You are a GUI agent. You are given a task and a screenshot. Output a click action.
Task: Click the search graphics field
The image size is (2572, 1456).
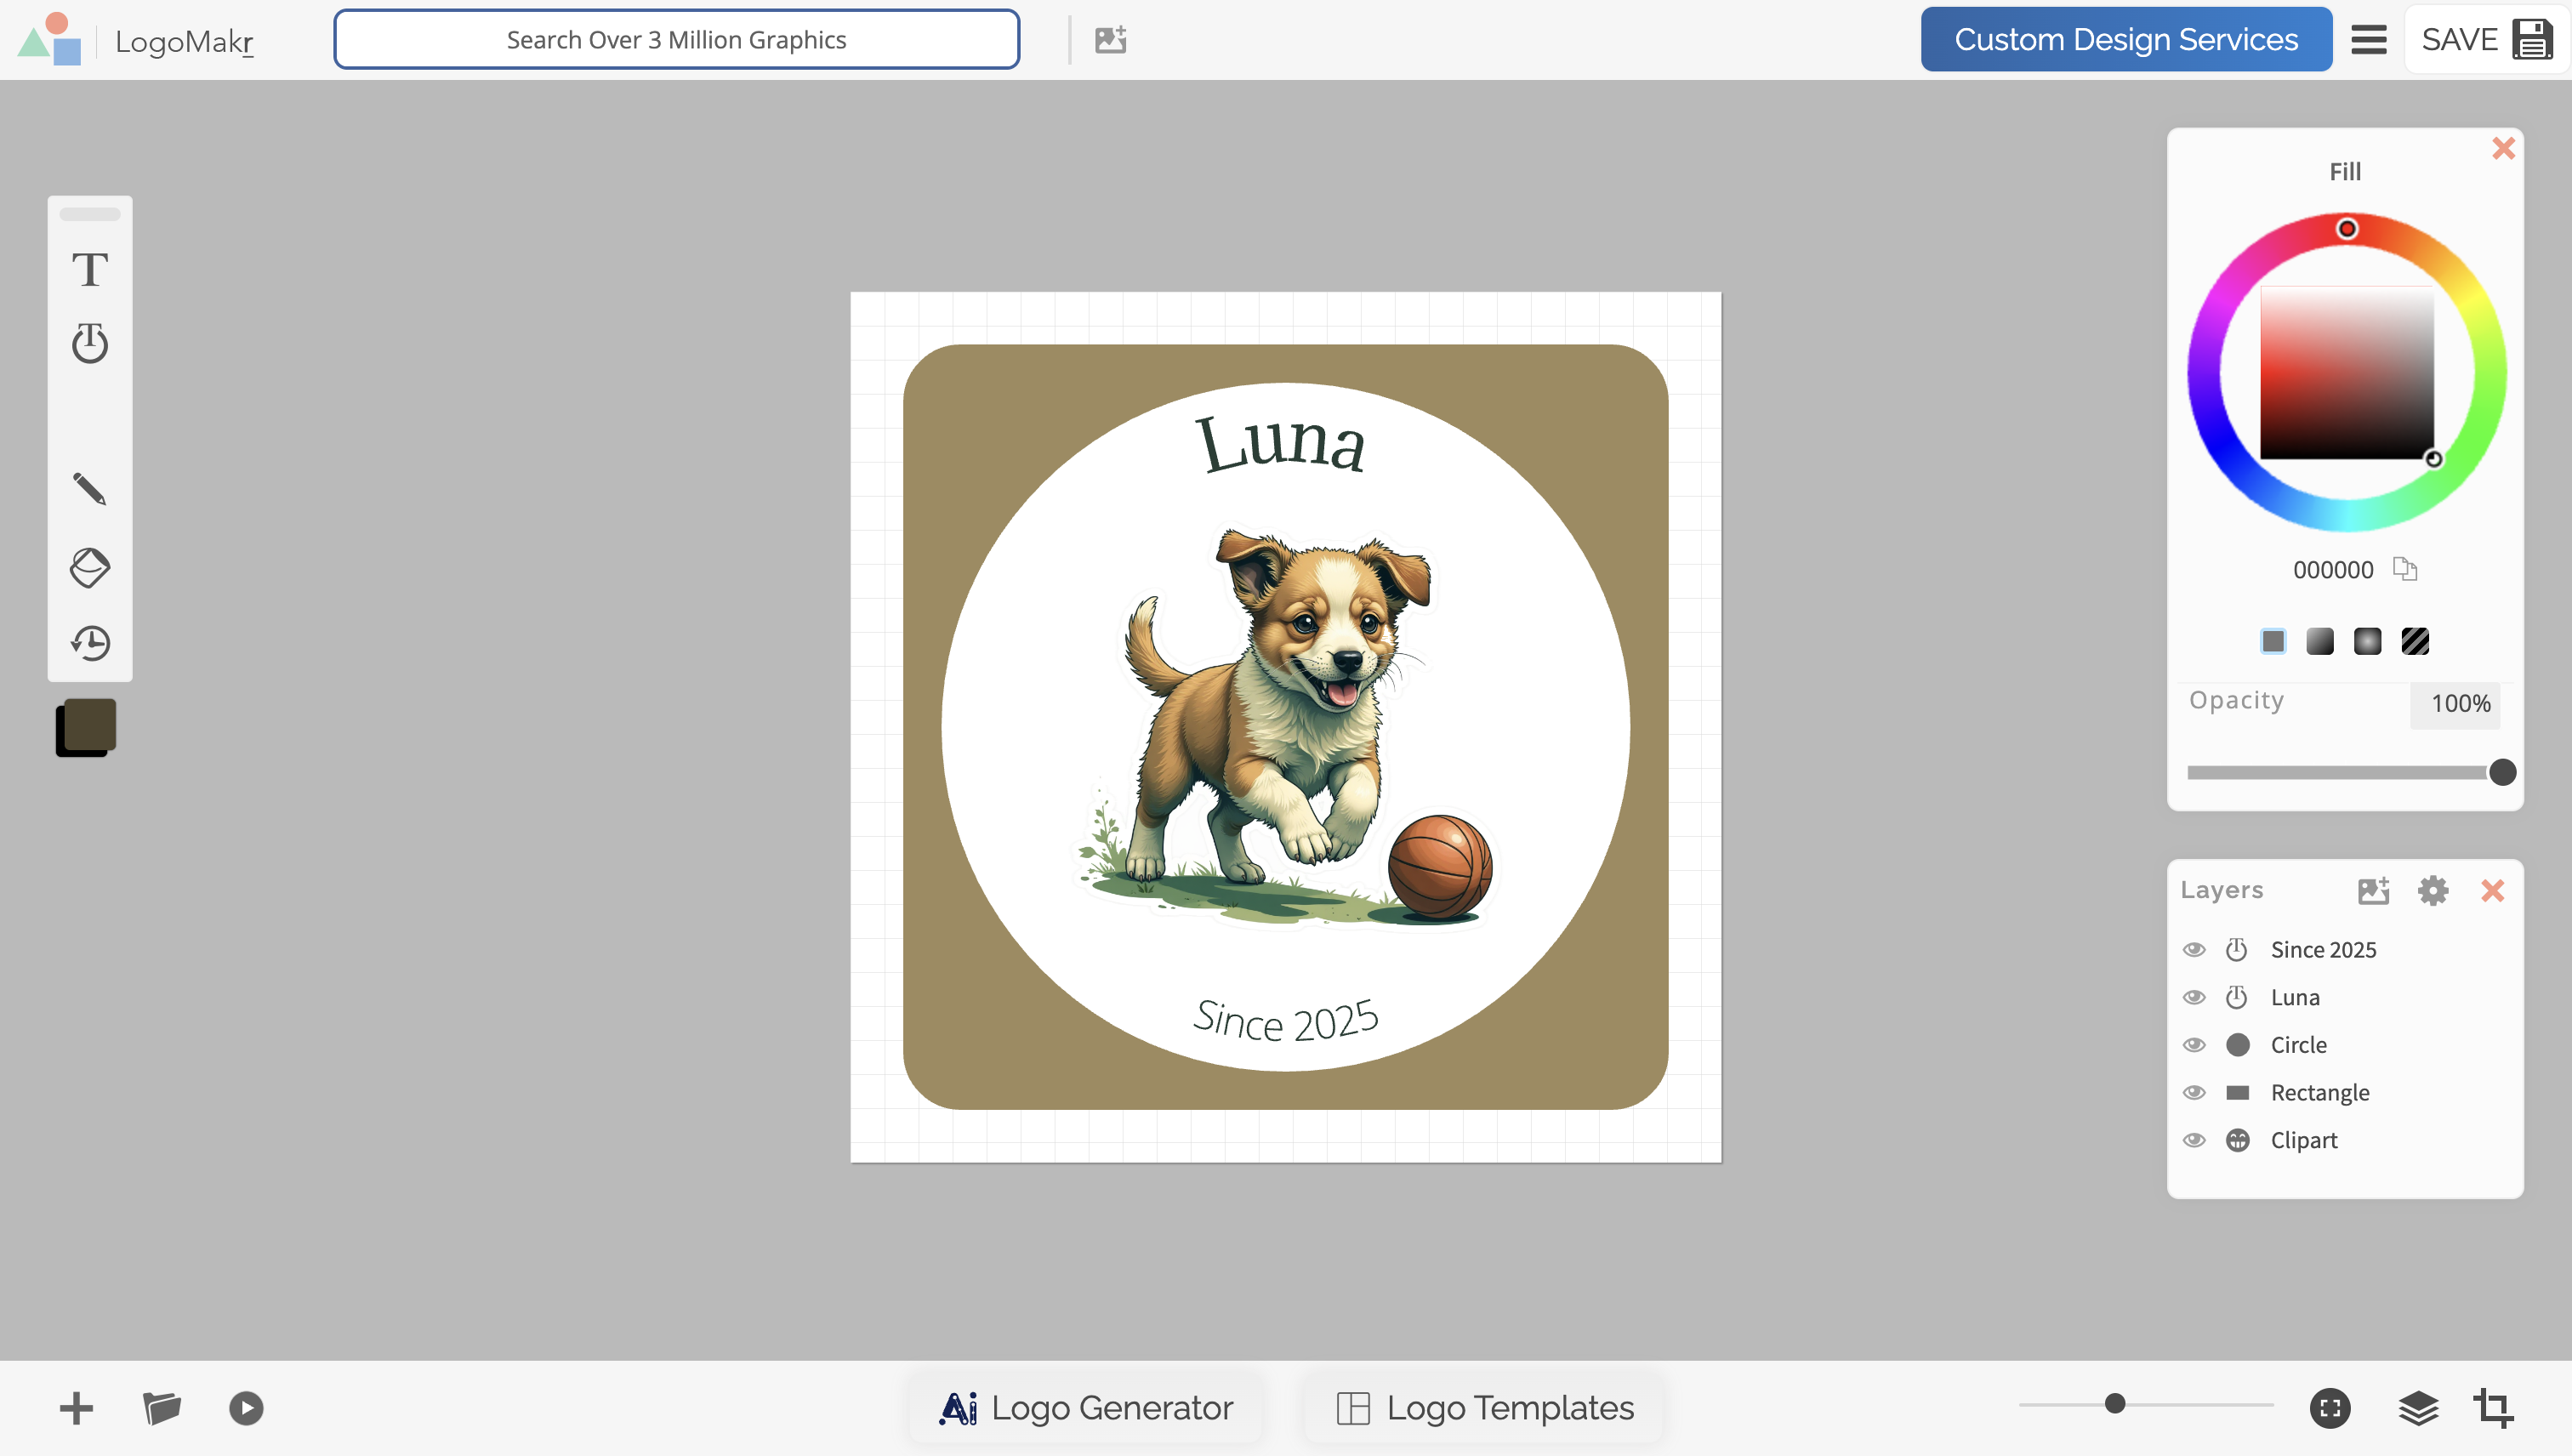pos(676,40)
